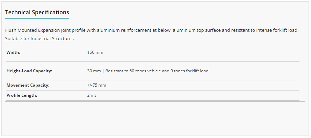Click the 30 mm load resistance value
The height and width of the screenshot is (138, 311).
pyautogui.click(x=149, y=71)
